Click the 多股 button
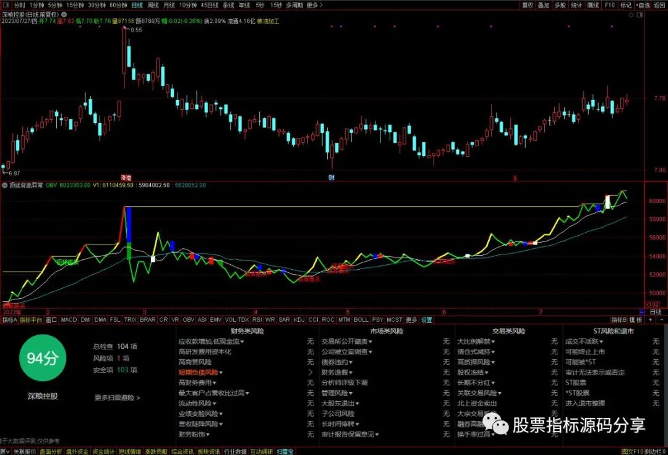Viewport: 668px width, 455px height. (x=560, y=5)
